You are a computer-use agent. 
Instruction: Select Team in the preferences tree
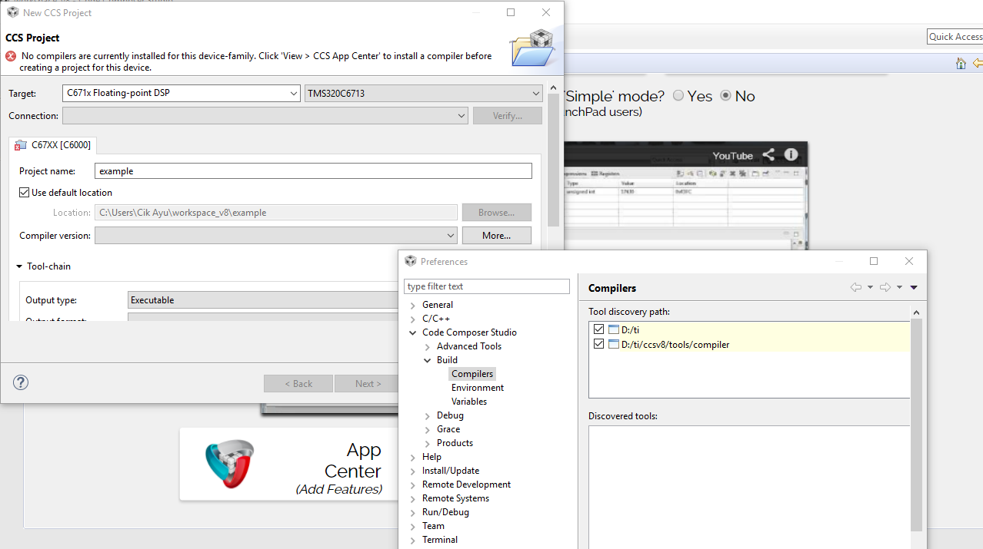[x=433, y=526]
